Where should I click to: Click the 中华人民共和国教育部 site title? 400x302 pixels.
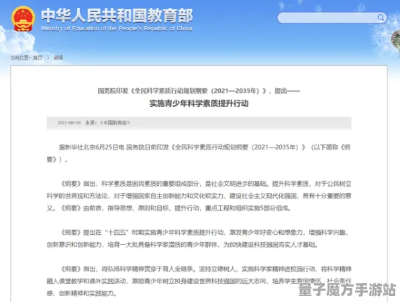[117, 15]
